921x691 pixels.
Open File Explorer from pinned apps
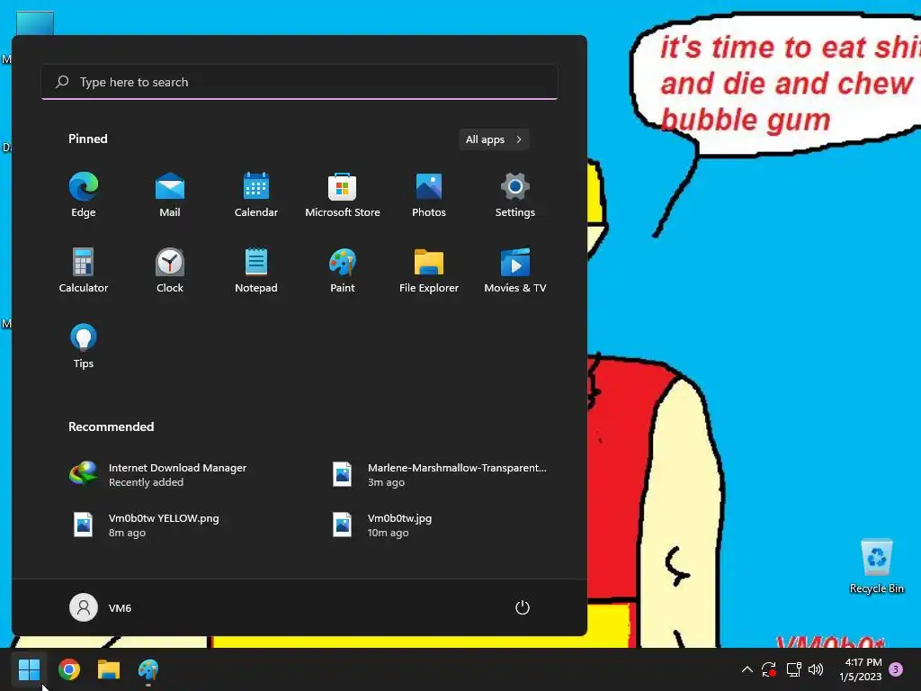pos(429,270)
